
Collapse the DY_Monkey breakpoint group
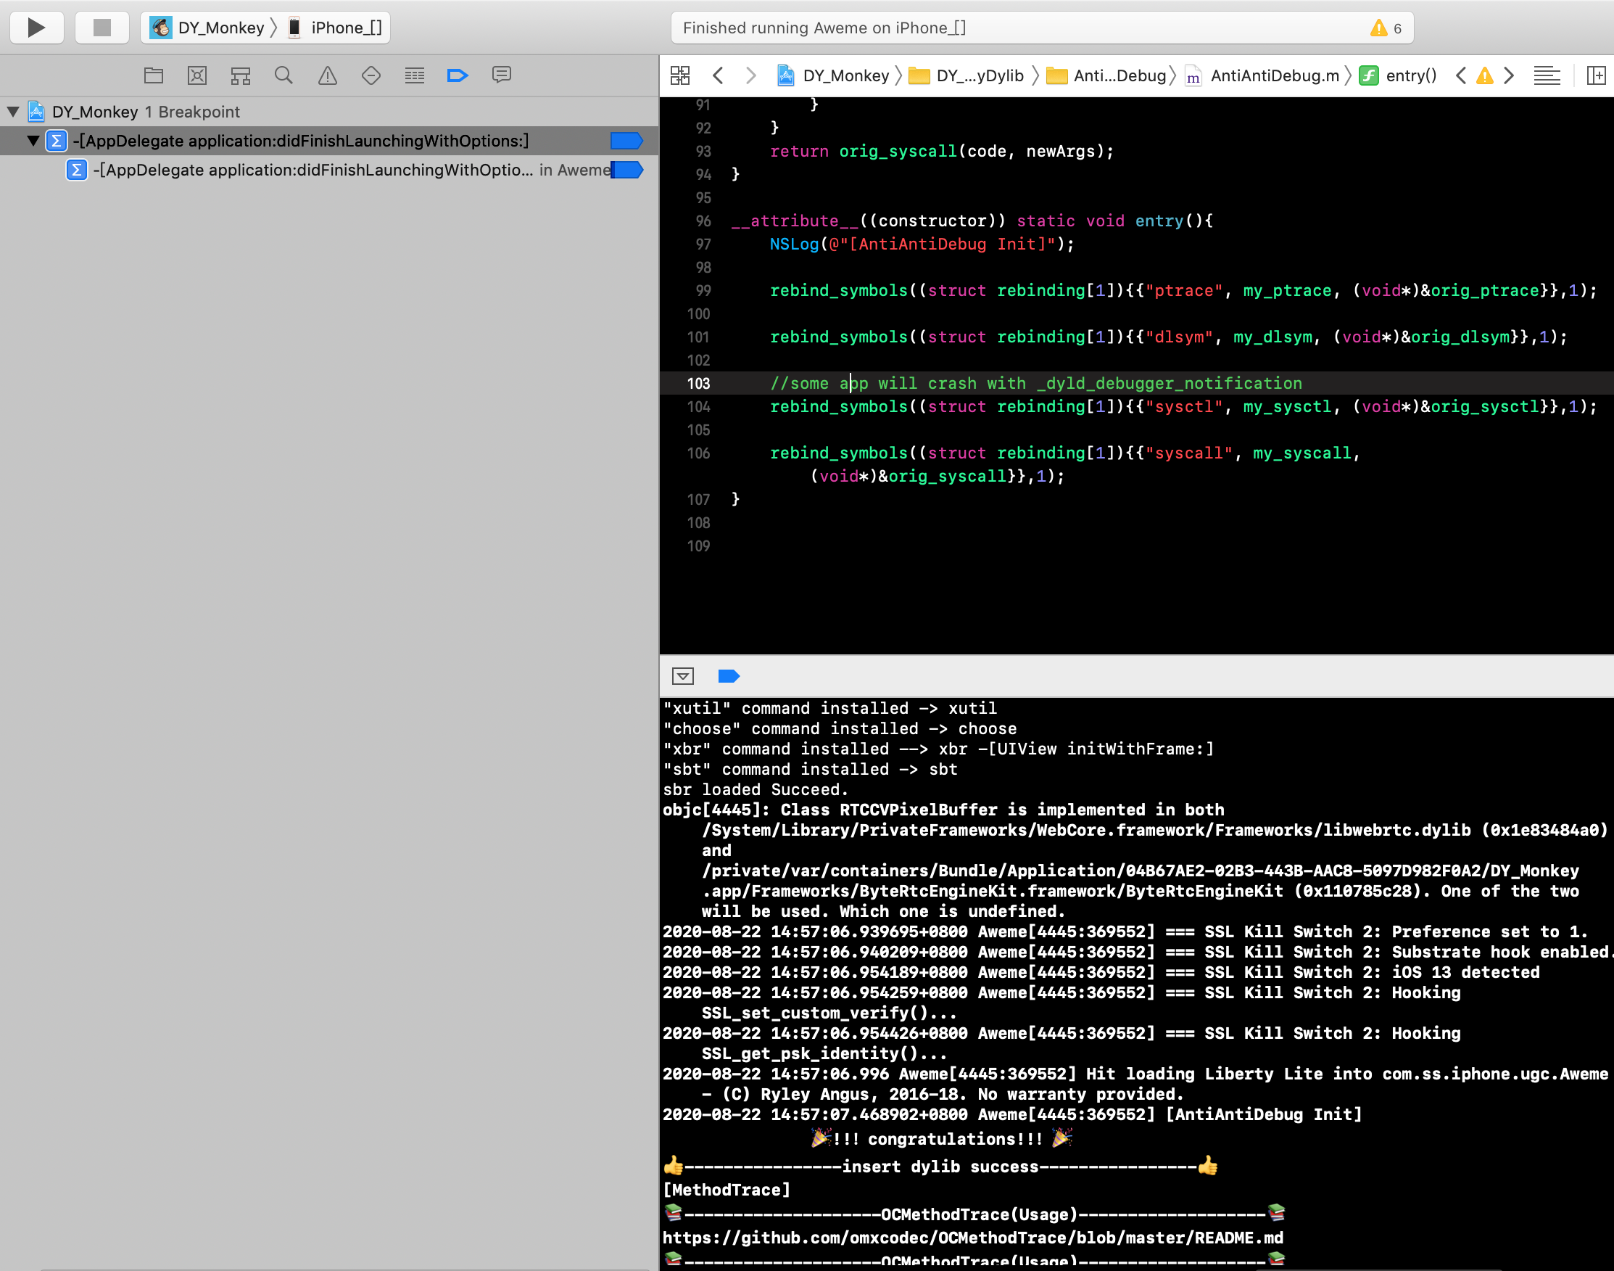[x=13, y=112]
